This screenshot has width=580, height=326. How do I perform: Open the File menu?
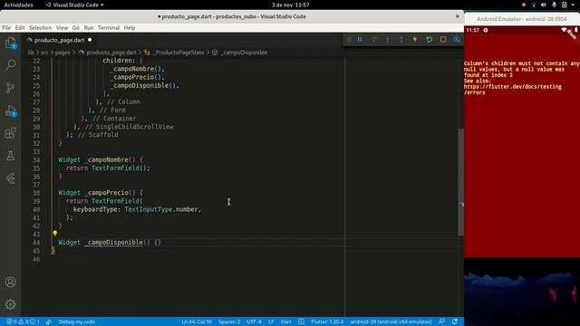click(6, 28)
